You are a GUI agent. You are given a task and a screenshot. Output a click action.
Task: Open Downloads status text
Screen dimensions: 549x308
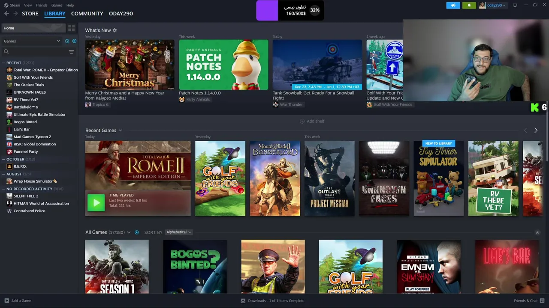click(x=276, y=301)
